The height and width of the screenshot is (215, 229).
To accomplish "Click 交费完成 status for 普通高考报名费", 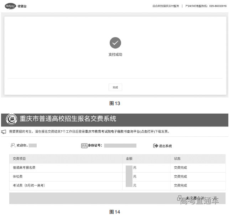I will 180,168.
